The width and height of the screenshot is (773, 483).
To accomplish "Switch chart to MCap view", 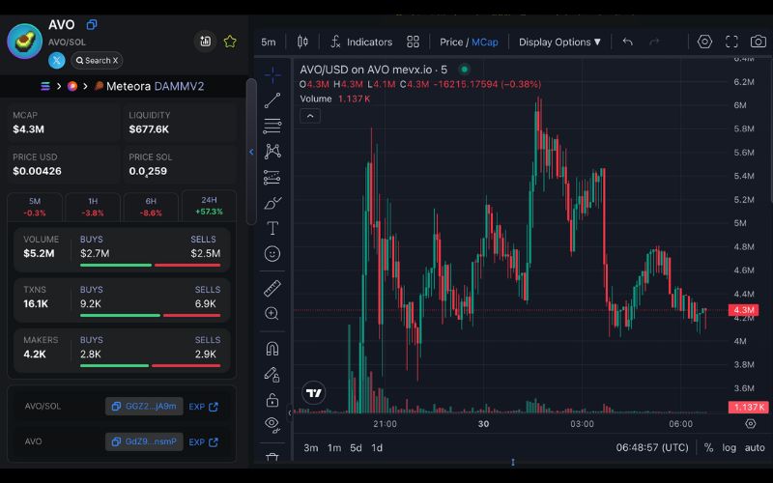I will click(x=485, y=42).
